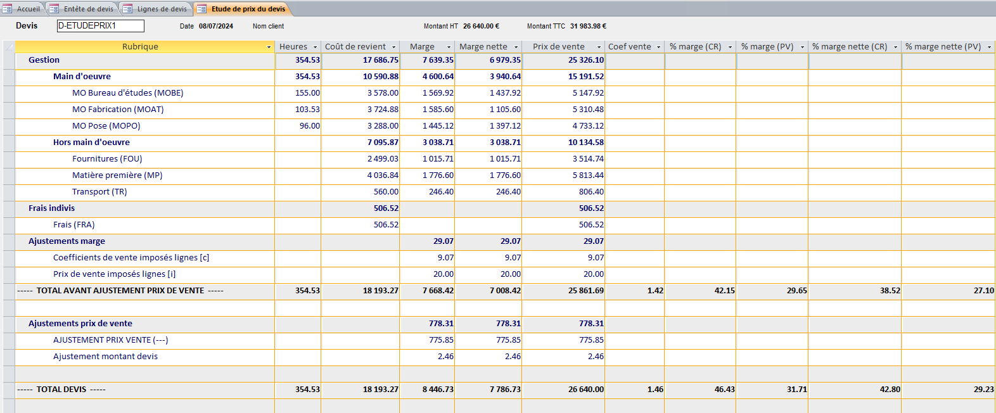Image resolution: width=996 pixels, height=413 pixels.
Task: Click the Date value 08/07/2024
Action: [x=216, y=26]
